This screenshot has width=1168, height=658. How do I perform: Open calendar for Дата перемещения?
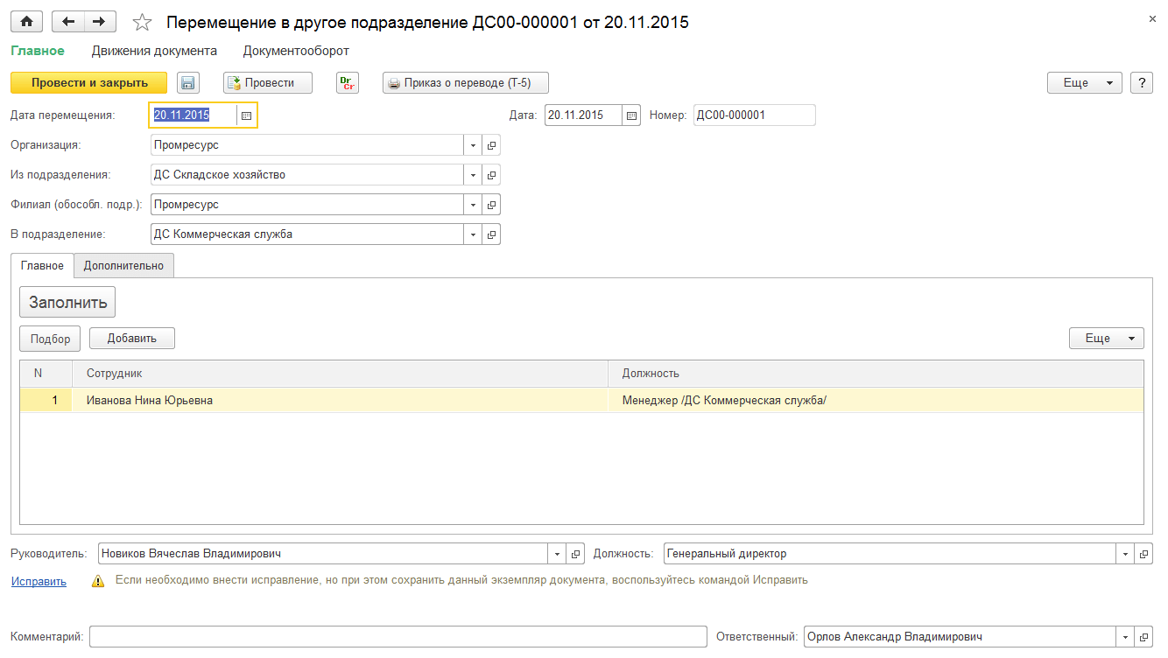247,115
